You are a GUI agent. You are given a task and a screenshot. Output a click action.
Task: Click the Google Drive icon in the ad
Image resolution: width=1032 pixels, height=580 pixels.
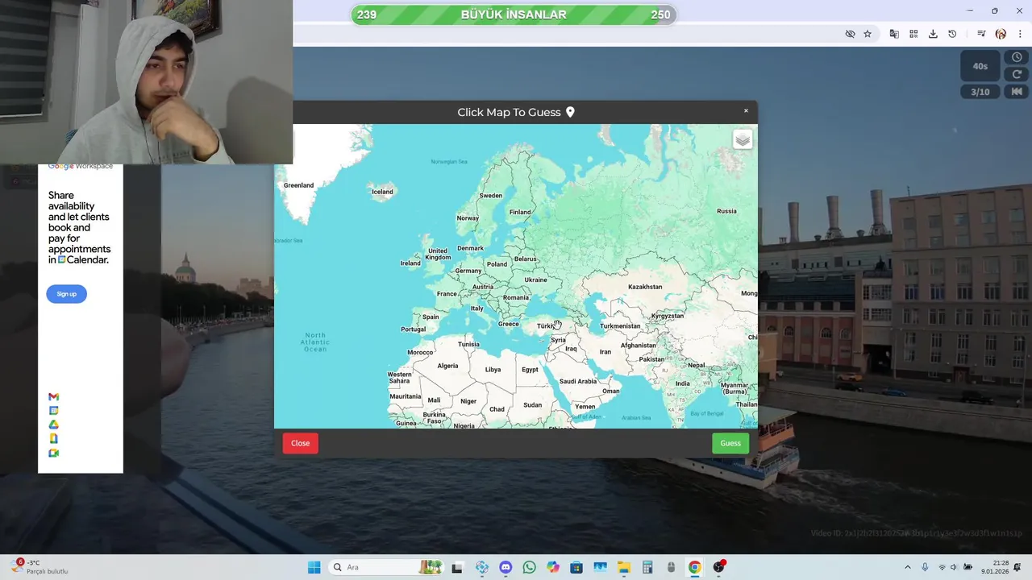53,425
